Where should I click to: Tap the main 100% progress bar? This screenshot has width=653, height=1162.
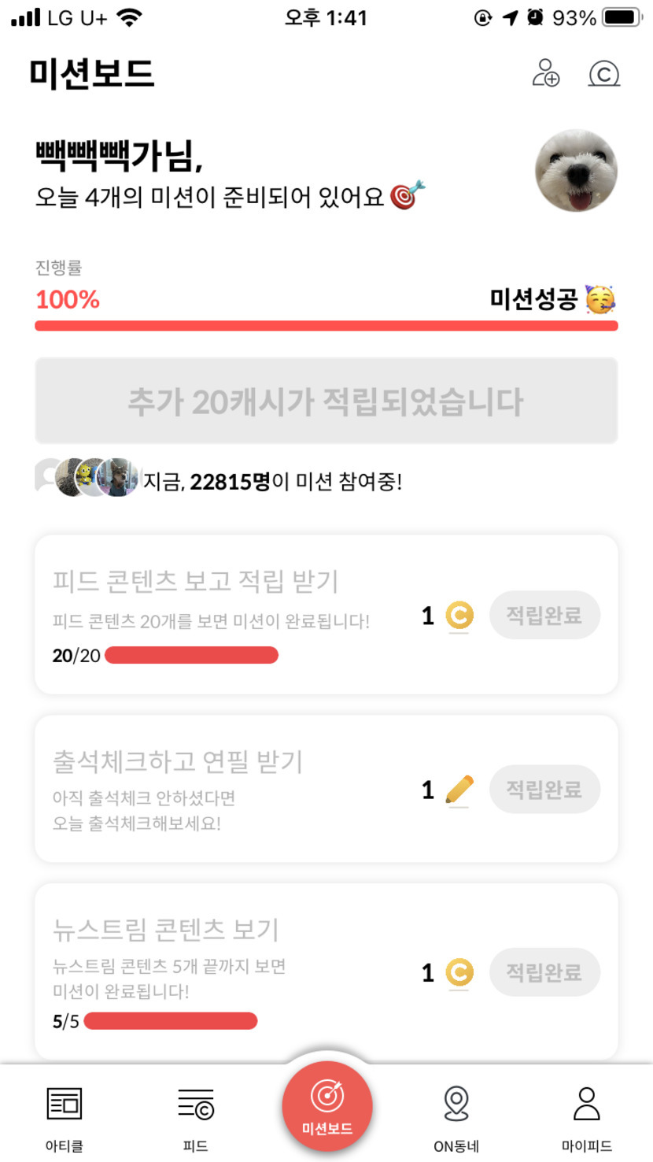pos(326,326)
